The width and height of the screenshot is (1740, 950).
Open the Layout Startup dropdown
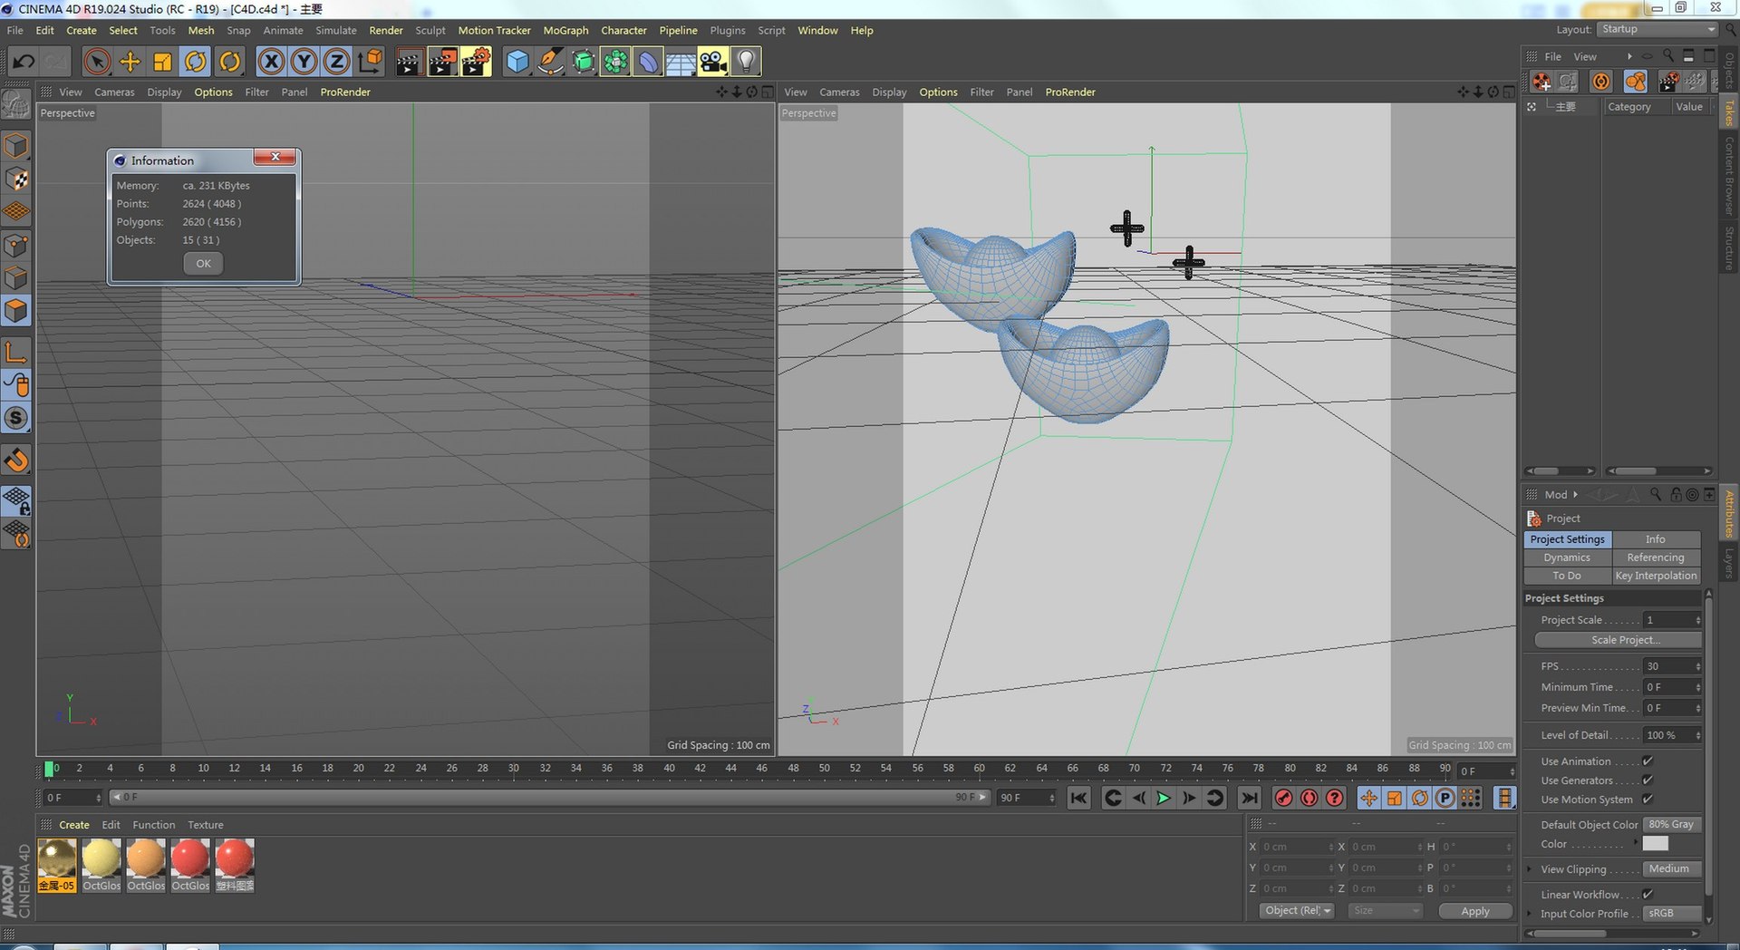coord(1658,29)
